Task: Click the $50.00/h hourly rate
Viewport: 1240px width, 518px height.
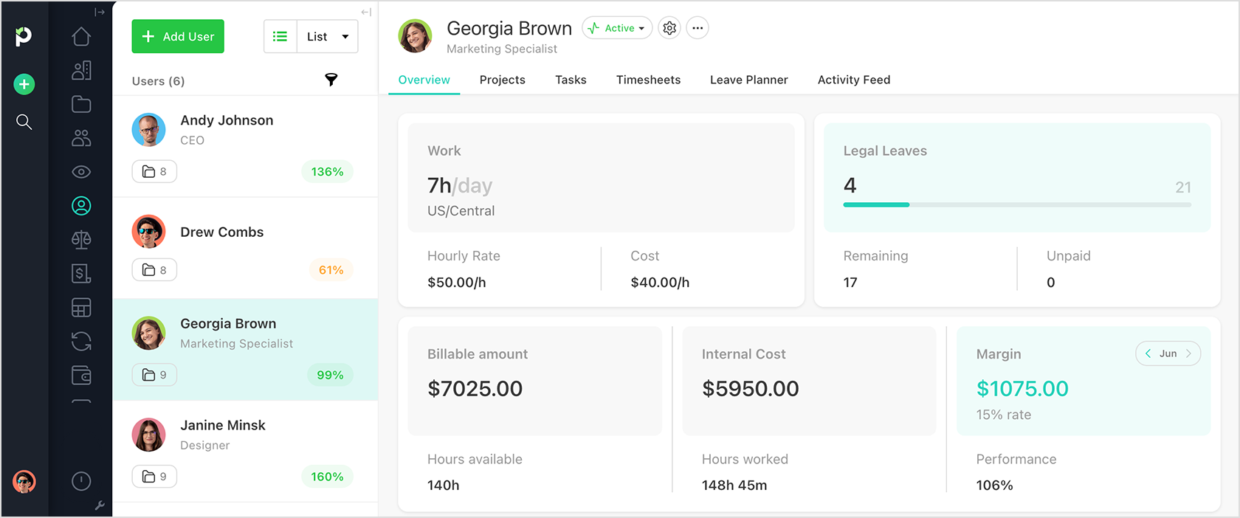Action: (x=457, y=283)
